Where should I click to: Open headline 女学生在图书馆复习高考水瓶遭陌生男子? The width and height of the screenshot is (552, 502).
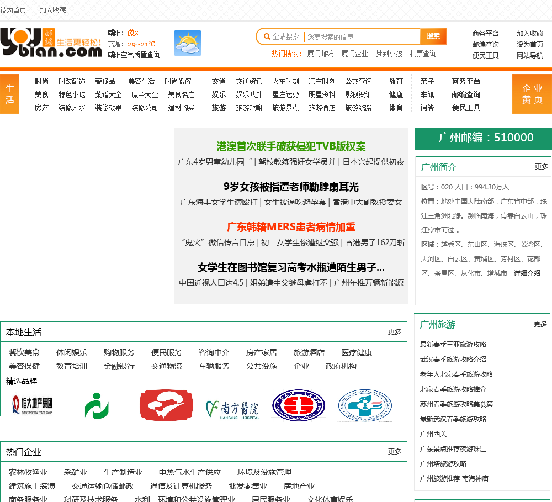coord(291,267)
